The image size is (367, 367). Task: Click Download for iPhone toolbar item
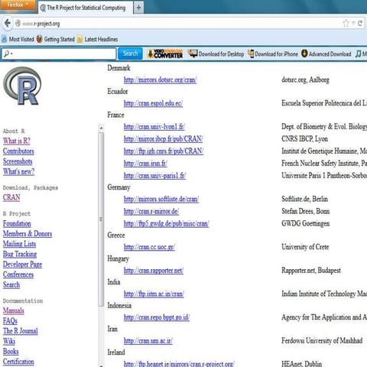click(x=273, y=54)
